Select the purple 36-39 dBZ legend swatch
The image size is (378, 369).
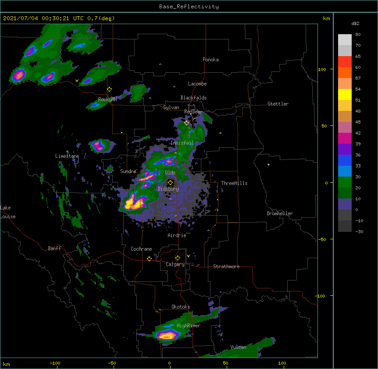click(x=345, y=149)
